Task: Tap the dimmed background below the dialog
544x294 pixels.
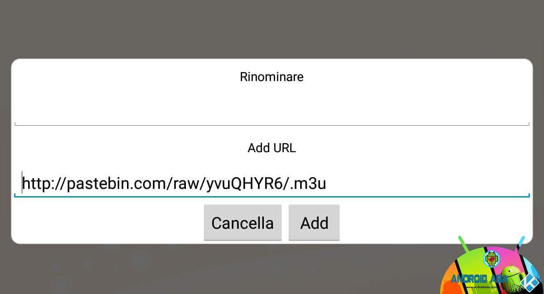Action: (x=227, y=270)
